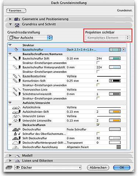Click the Konturlinien-Stift pen icon
The image size is (138, 176).
click(17, 81)
